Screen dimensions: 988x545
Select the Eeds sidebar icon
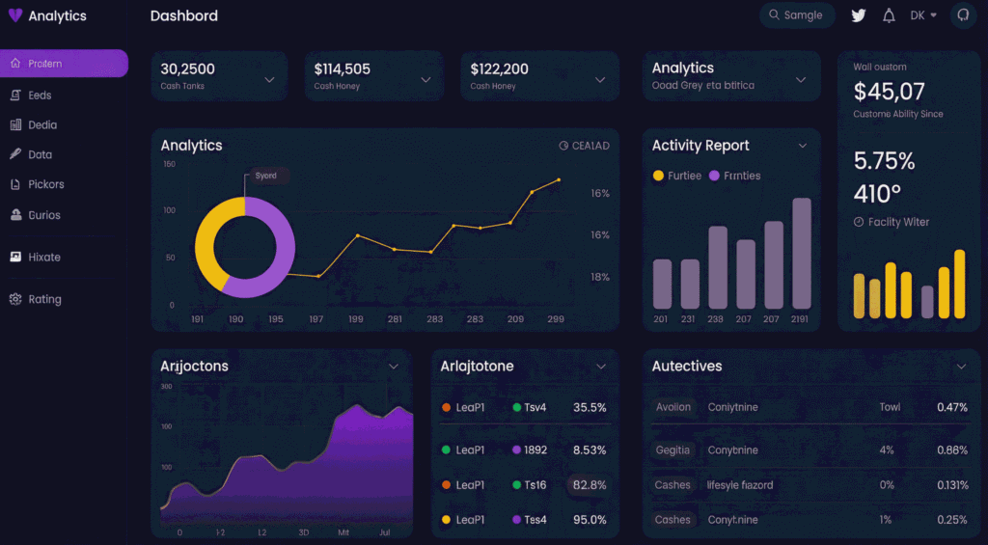click(15, 95)
